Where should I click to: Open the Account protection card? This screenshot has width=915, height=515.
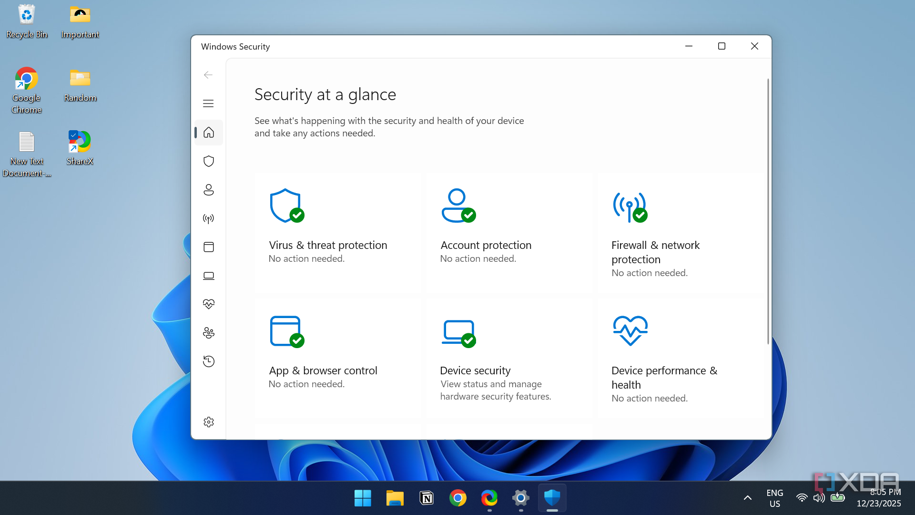point(509,234)
